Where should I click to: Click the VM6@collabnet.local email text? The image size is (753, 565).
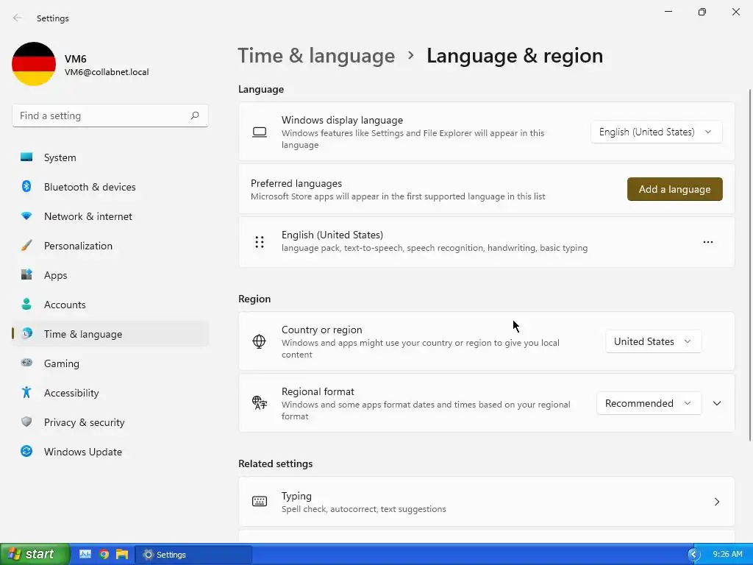(x=107, y=72)
